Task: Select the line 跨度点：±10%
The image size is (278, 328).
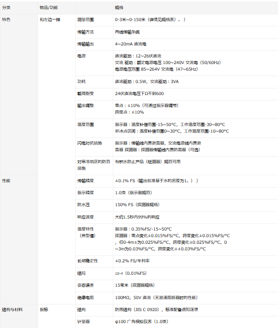Action: (129, 112)
